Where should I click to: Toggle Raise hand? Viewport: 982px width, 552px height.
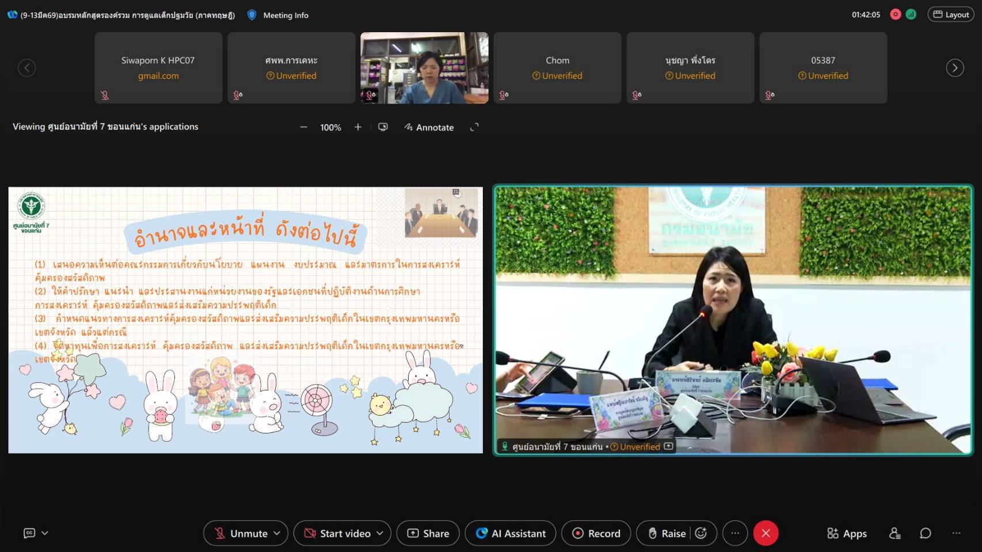point(667,533)
